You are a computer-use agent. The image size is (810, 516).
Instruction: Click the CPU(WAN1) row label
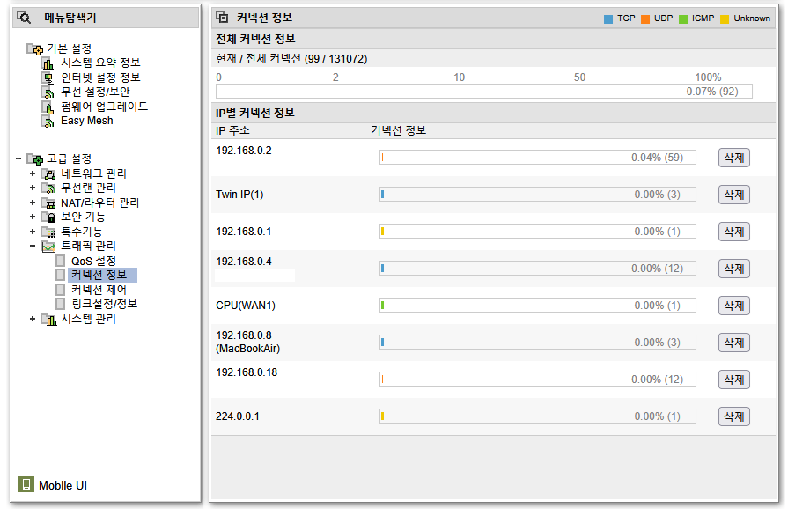(x=246, y=306)
